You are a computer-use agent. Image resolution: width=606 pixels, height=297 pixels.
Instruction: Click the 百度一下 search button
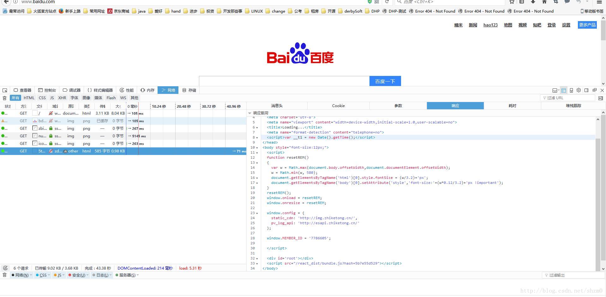point(385,81)
